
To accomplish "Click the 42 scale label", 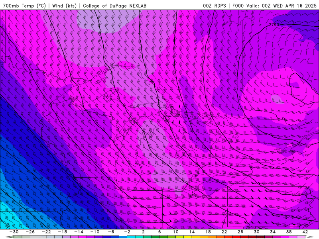I will (x=305, y=232).
